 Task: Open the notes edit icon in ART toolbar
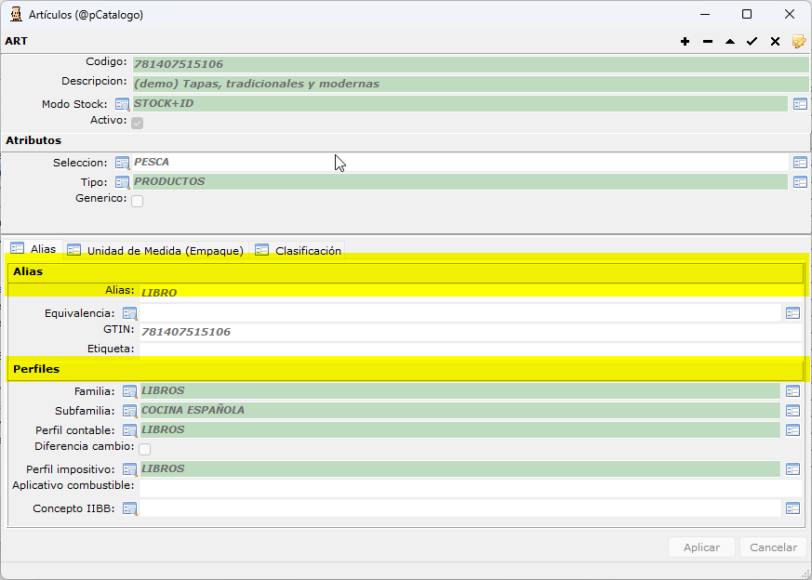(799, 42)
